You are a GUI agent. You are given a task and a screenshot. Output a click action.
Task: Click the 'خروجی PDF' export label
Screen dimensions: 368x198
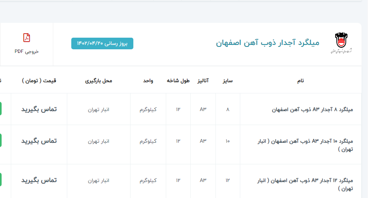pyautogui.click(x=26, y=51)
